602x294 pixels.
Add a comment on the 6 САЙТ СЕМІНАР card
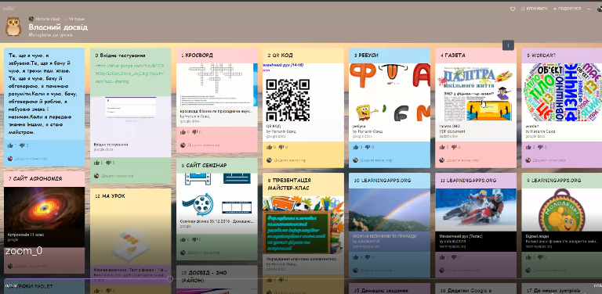tap(203, 253)
